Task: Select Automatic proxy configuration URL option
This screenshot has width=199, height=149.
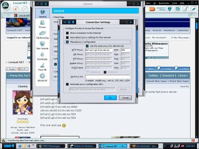Action: 67,84
